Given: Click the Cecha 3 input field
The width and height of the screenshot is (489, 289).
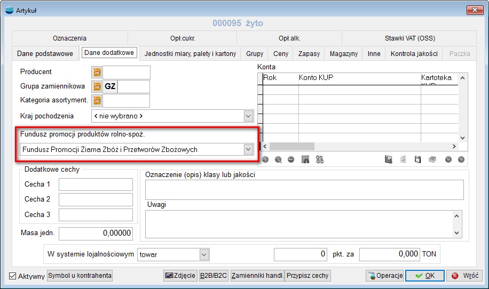Looking at the screenshot, I should tap(96, 215).
